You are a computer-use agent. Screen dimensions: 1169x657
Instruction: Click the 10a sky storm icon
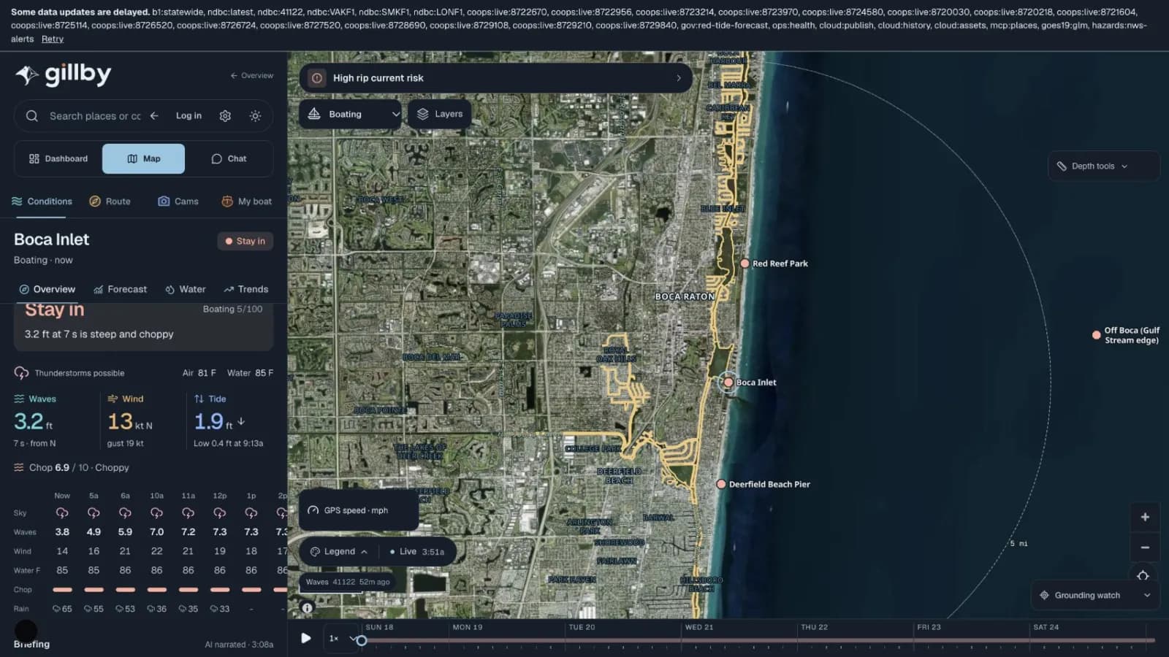(x=156, y=513)
